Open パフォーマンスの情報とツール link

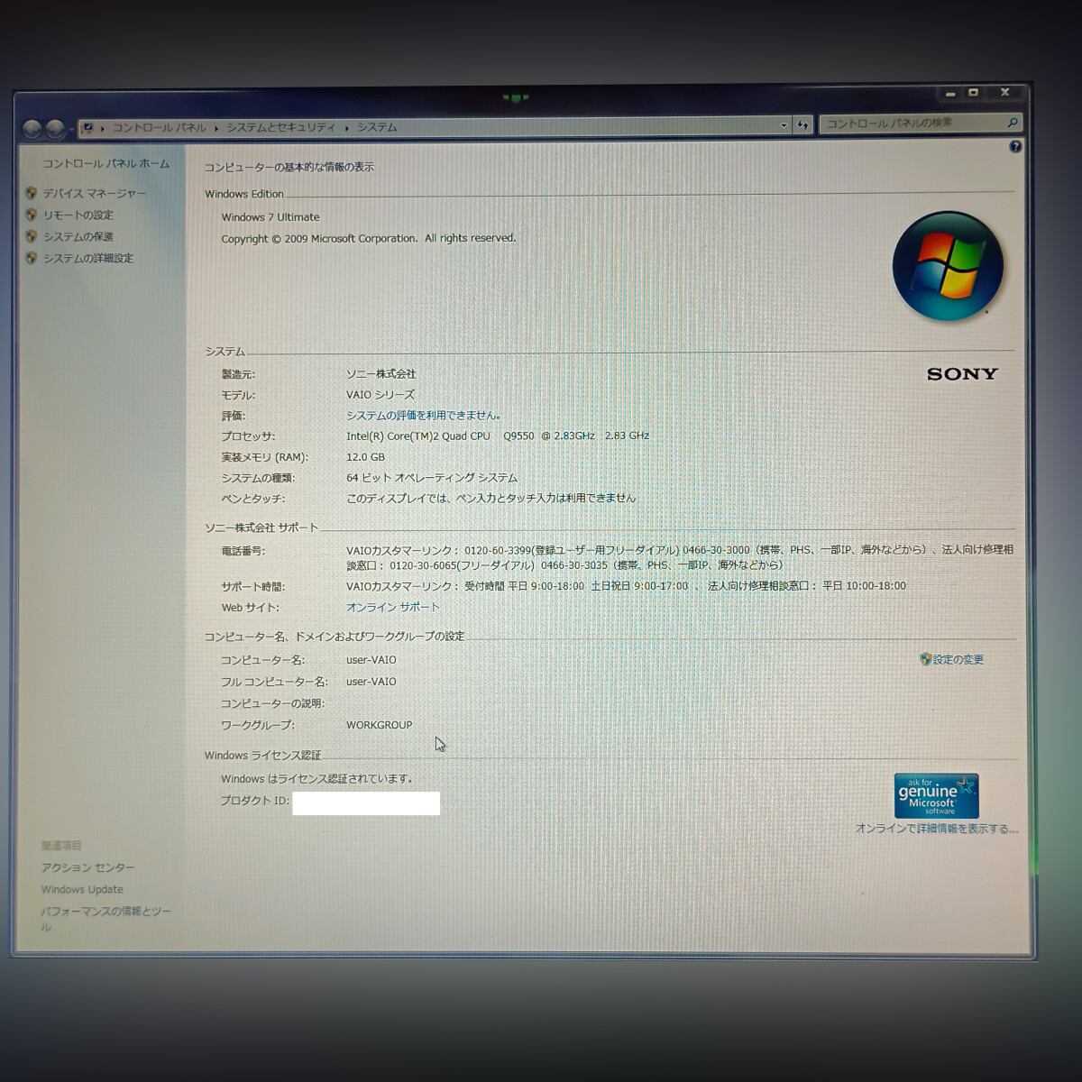coord(105,919)
